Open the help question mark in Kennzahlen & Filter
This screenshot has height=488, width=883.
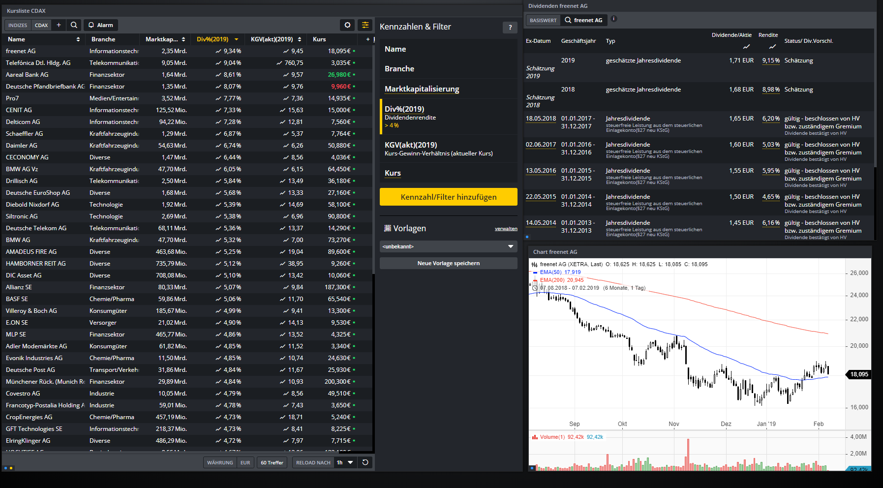point(510,28)
